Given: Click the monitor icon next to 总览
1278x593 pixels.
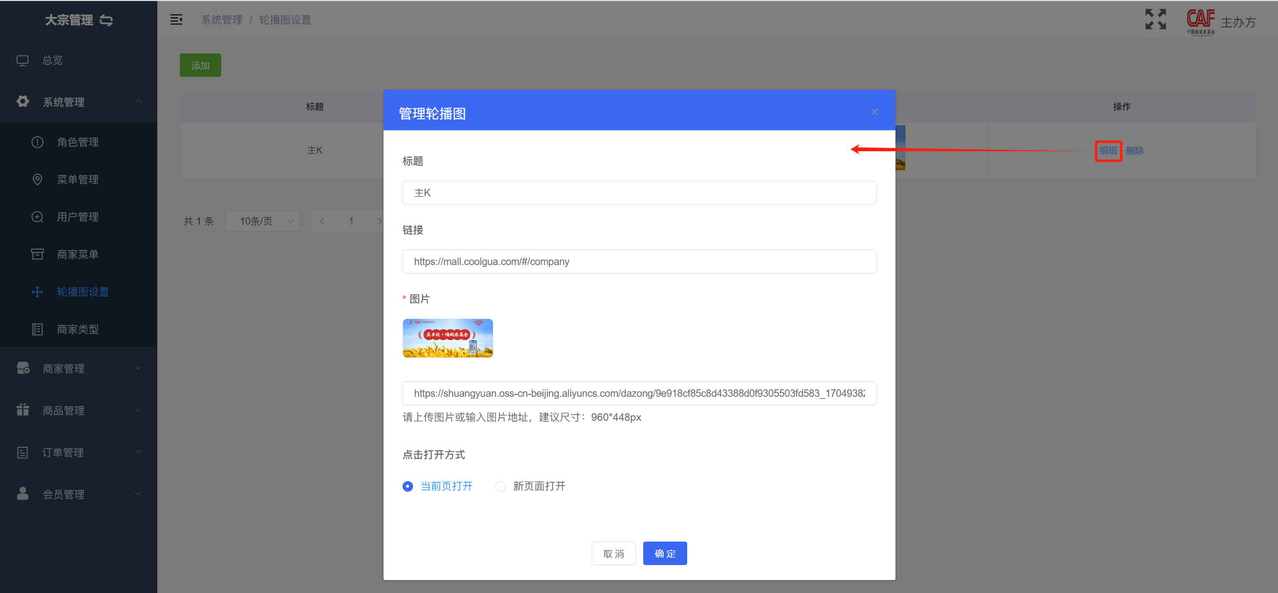Looking at the screenshot, I should (x=22, y=60).
